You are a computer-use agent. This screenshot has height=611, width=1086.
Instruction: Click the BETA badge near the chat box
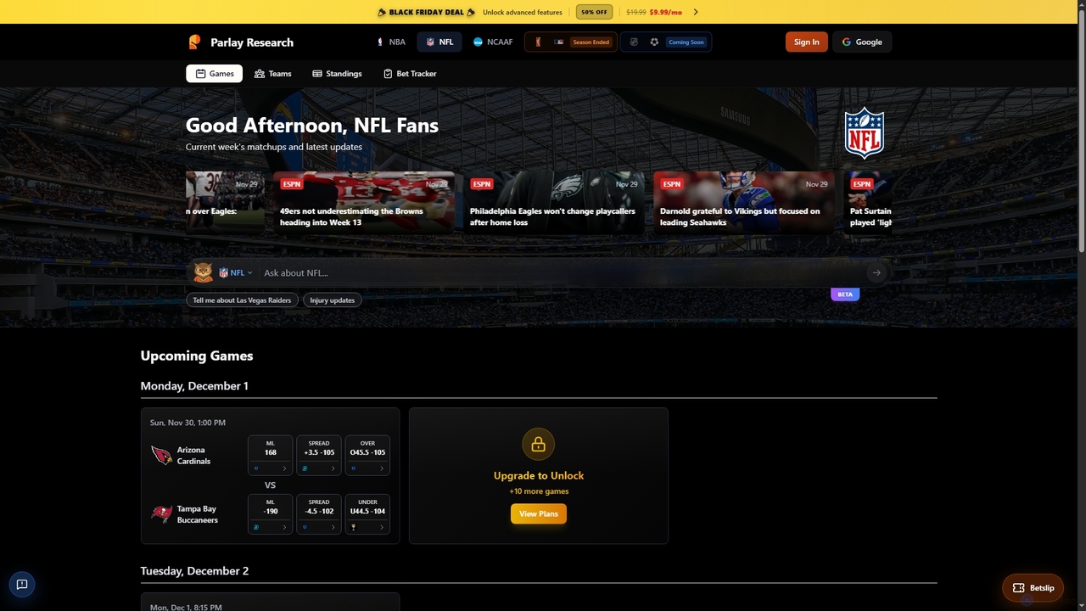click(845, 294)
